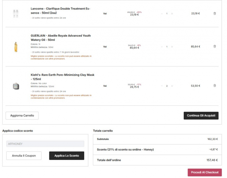227x178 pixels.
Task: Increase GUERLAIN oil quantity with plus
Action: 172,46
